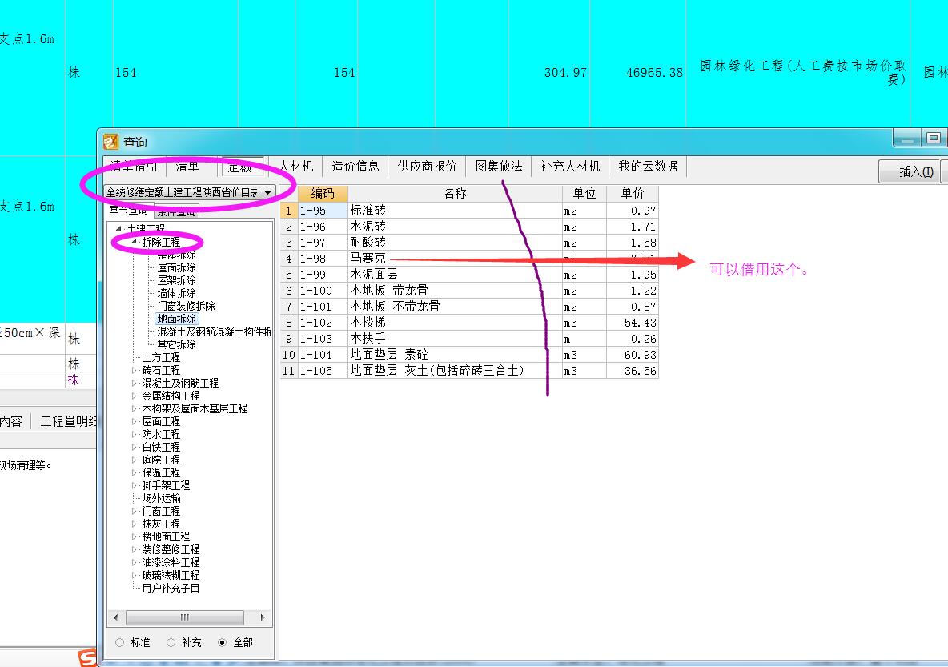Screen dimensions: 948x667
Task: Open the 造价信息 tab
Action: pyautogui.click(x=355, y=166)
